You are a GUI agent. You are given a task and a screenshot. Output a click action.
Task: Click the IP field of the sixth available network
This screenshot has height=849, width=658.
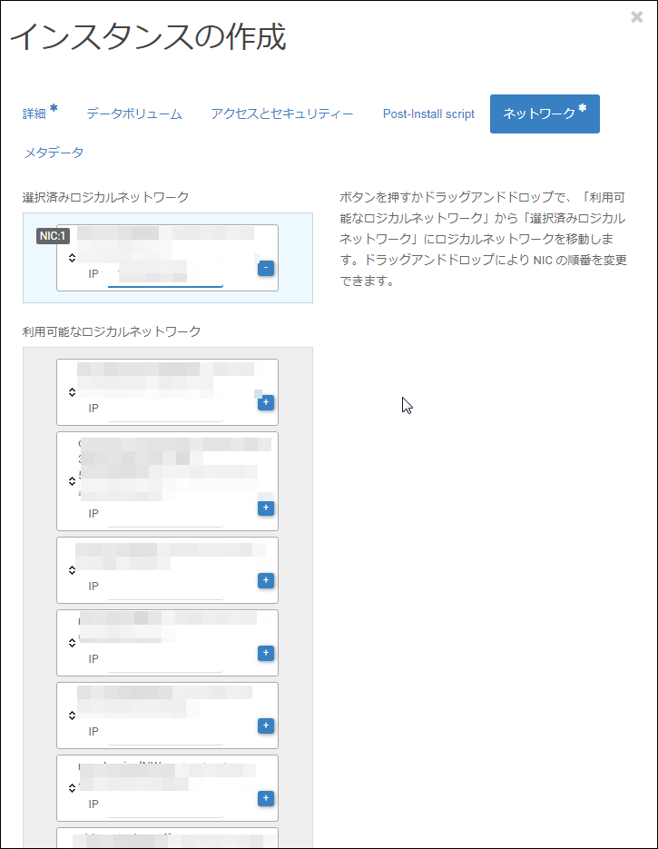165,805
